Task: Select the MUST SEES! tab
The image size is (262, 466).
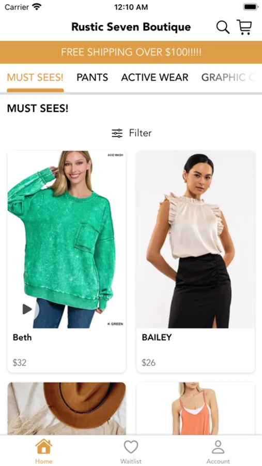Action: 35,77
